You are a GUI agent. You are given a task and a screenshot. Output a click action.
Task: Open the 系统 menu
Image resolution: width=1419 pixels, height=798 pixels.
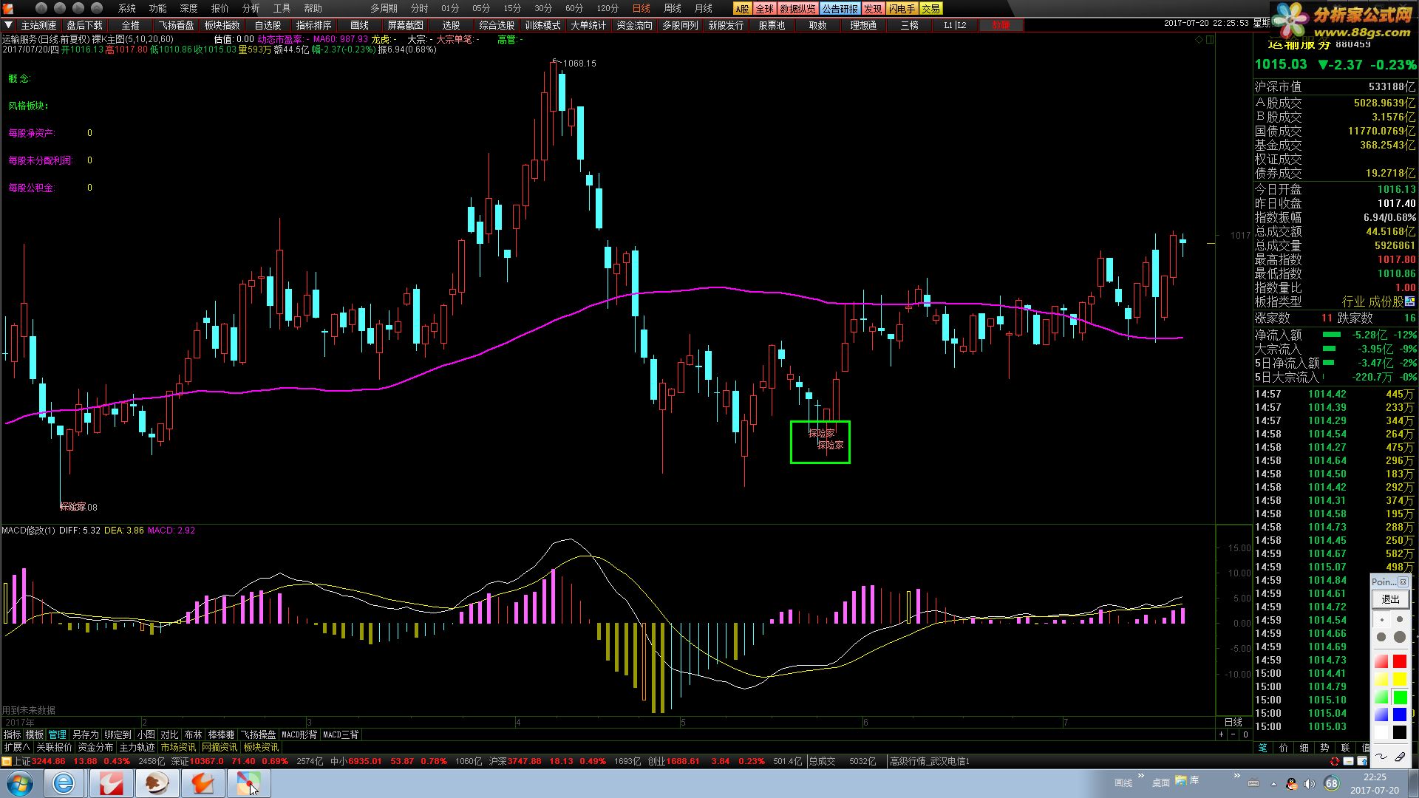127,8
